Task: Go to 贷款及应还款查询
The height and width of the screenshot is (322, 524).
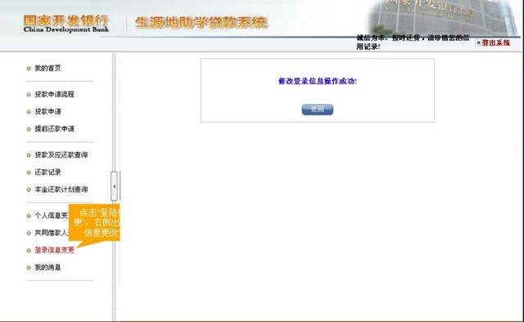Action: point(61,154)
